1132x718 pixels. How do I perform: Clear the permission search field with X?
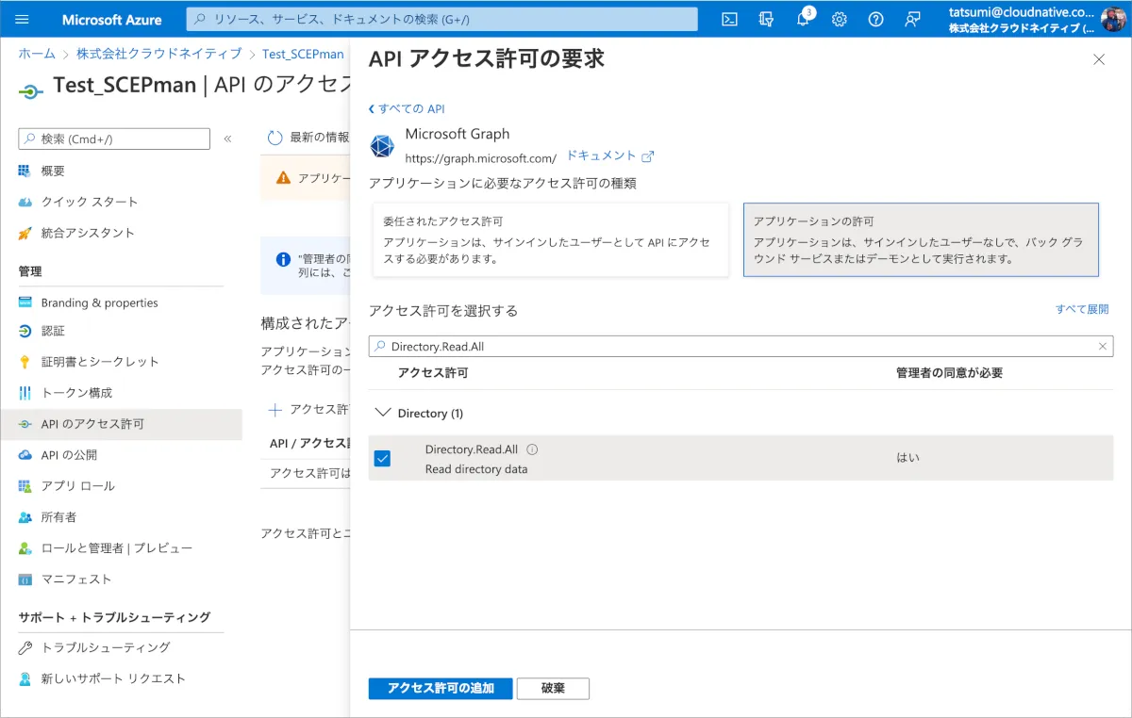tap(1102, 347)
